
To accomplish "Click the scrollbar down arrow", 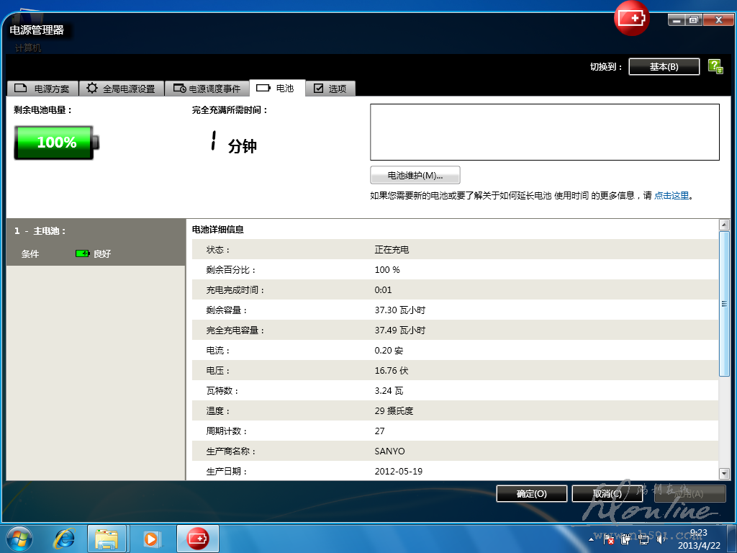I will pyautogui.click(x=724, y=474).
